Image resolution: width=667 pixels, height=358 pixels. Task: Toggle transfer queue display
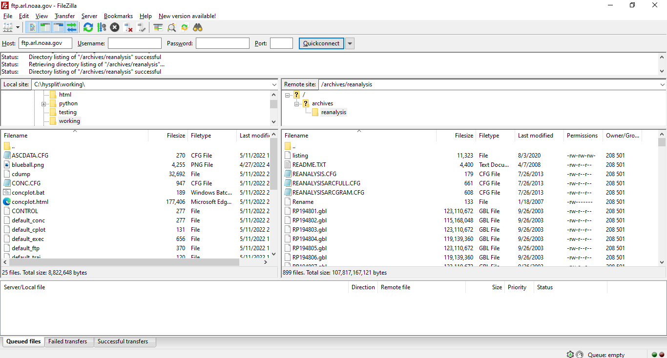pos(72,27)
